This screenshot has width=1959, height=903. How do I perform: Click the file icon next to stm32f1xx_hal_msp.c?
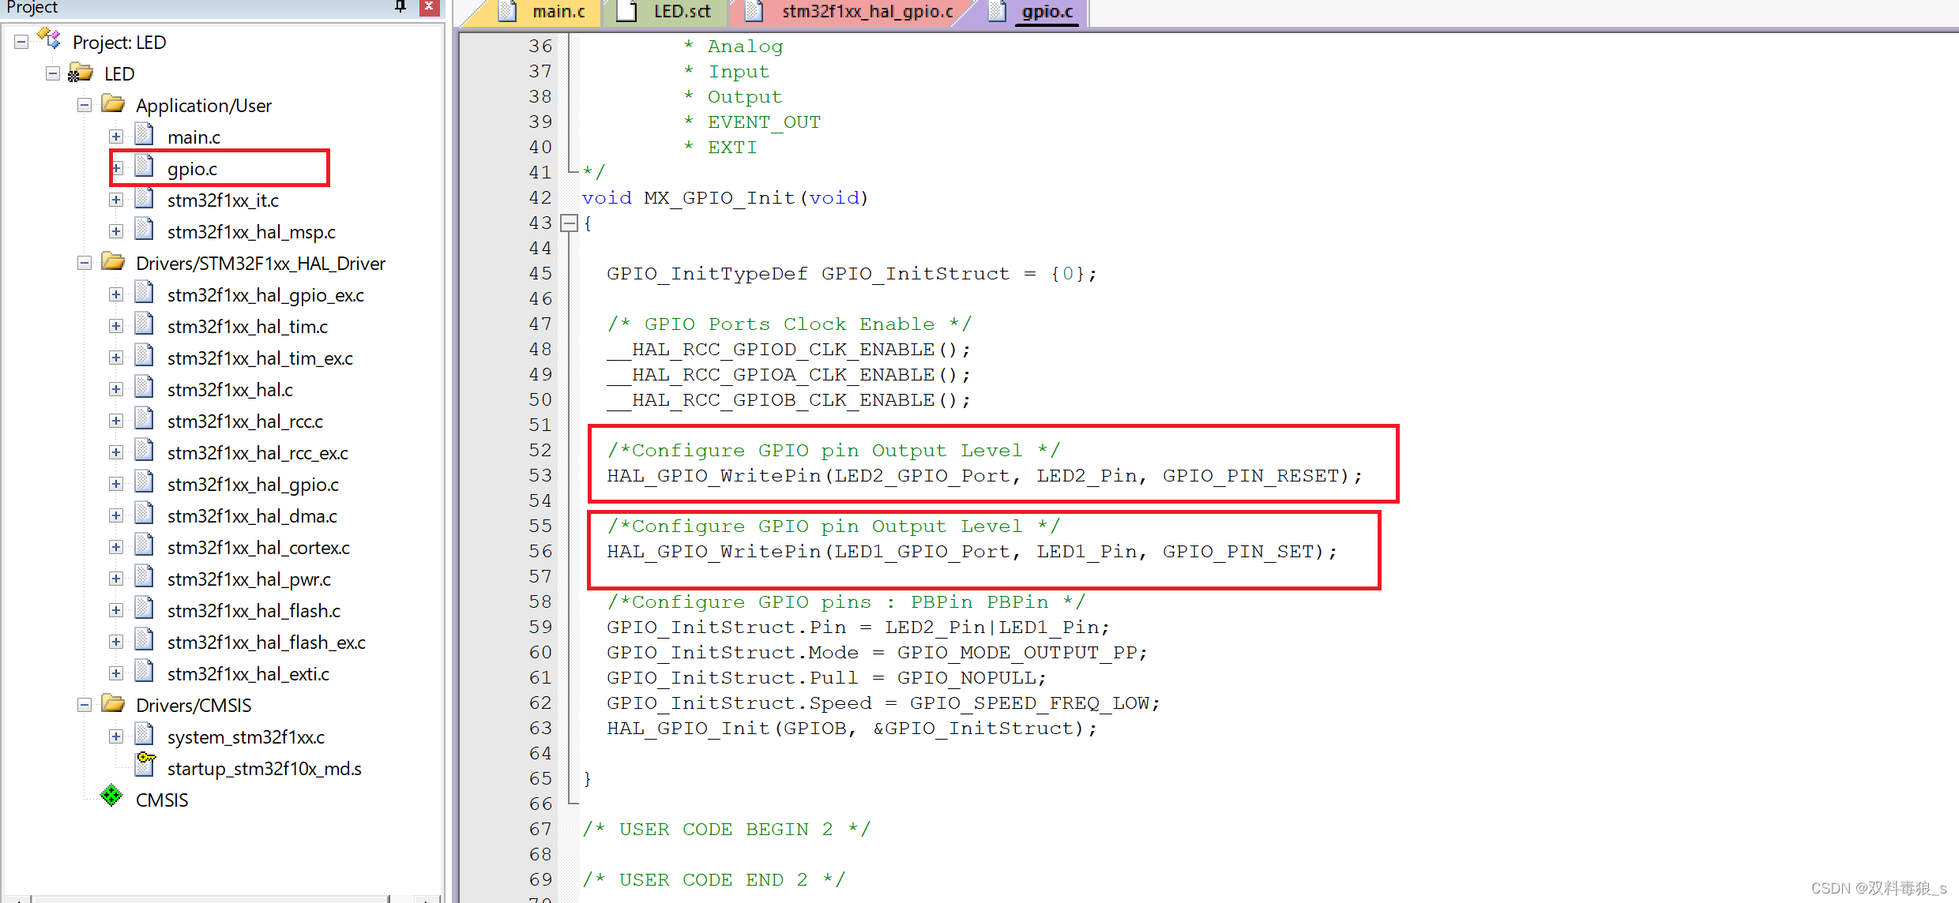(x=144, y=230)
